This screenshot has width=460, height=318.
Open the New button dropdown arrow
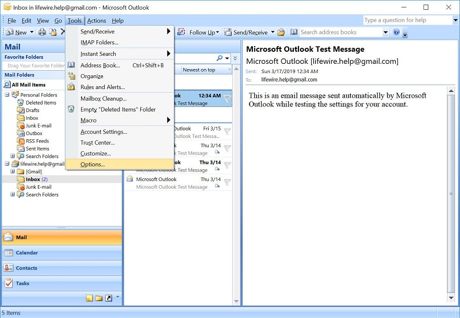32,32
